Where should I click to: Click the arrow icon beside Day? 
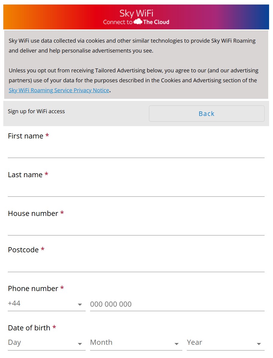[80, 344]
